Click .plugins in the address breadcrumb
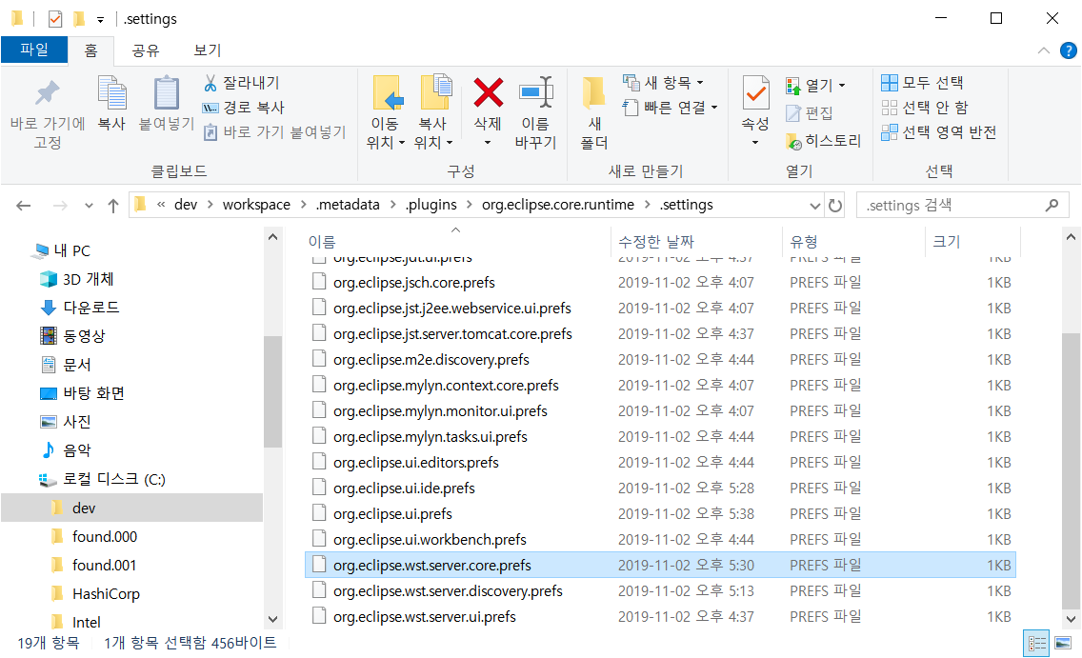 (431, 205)
